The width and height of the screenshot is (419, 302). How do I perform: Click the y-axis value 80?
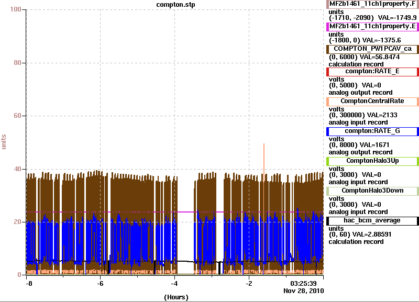tap(18, 63)
